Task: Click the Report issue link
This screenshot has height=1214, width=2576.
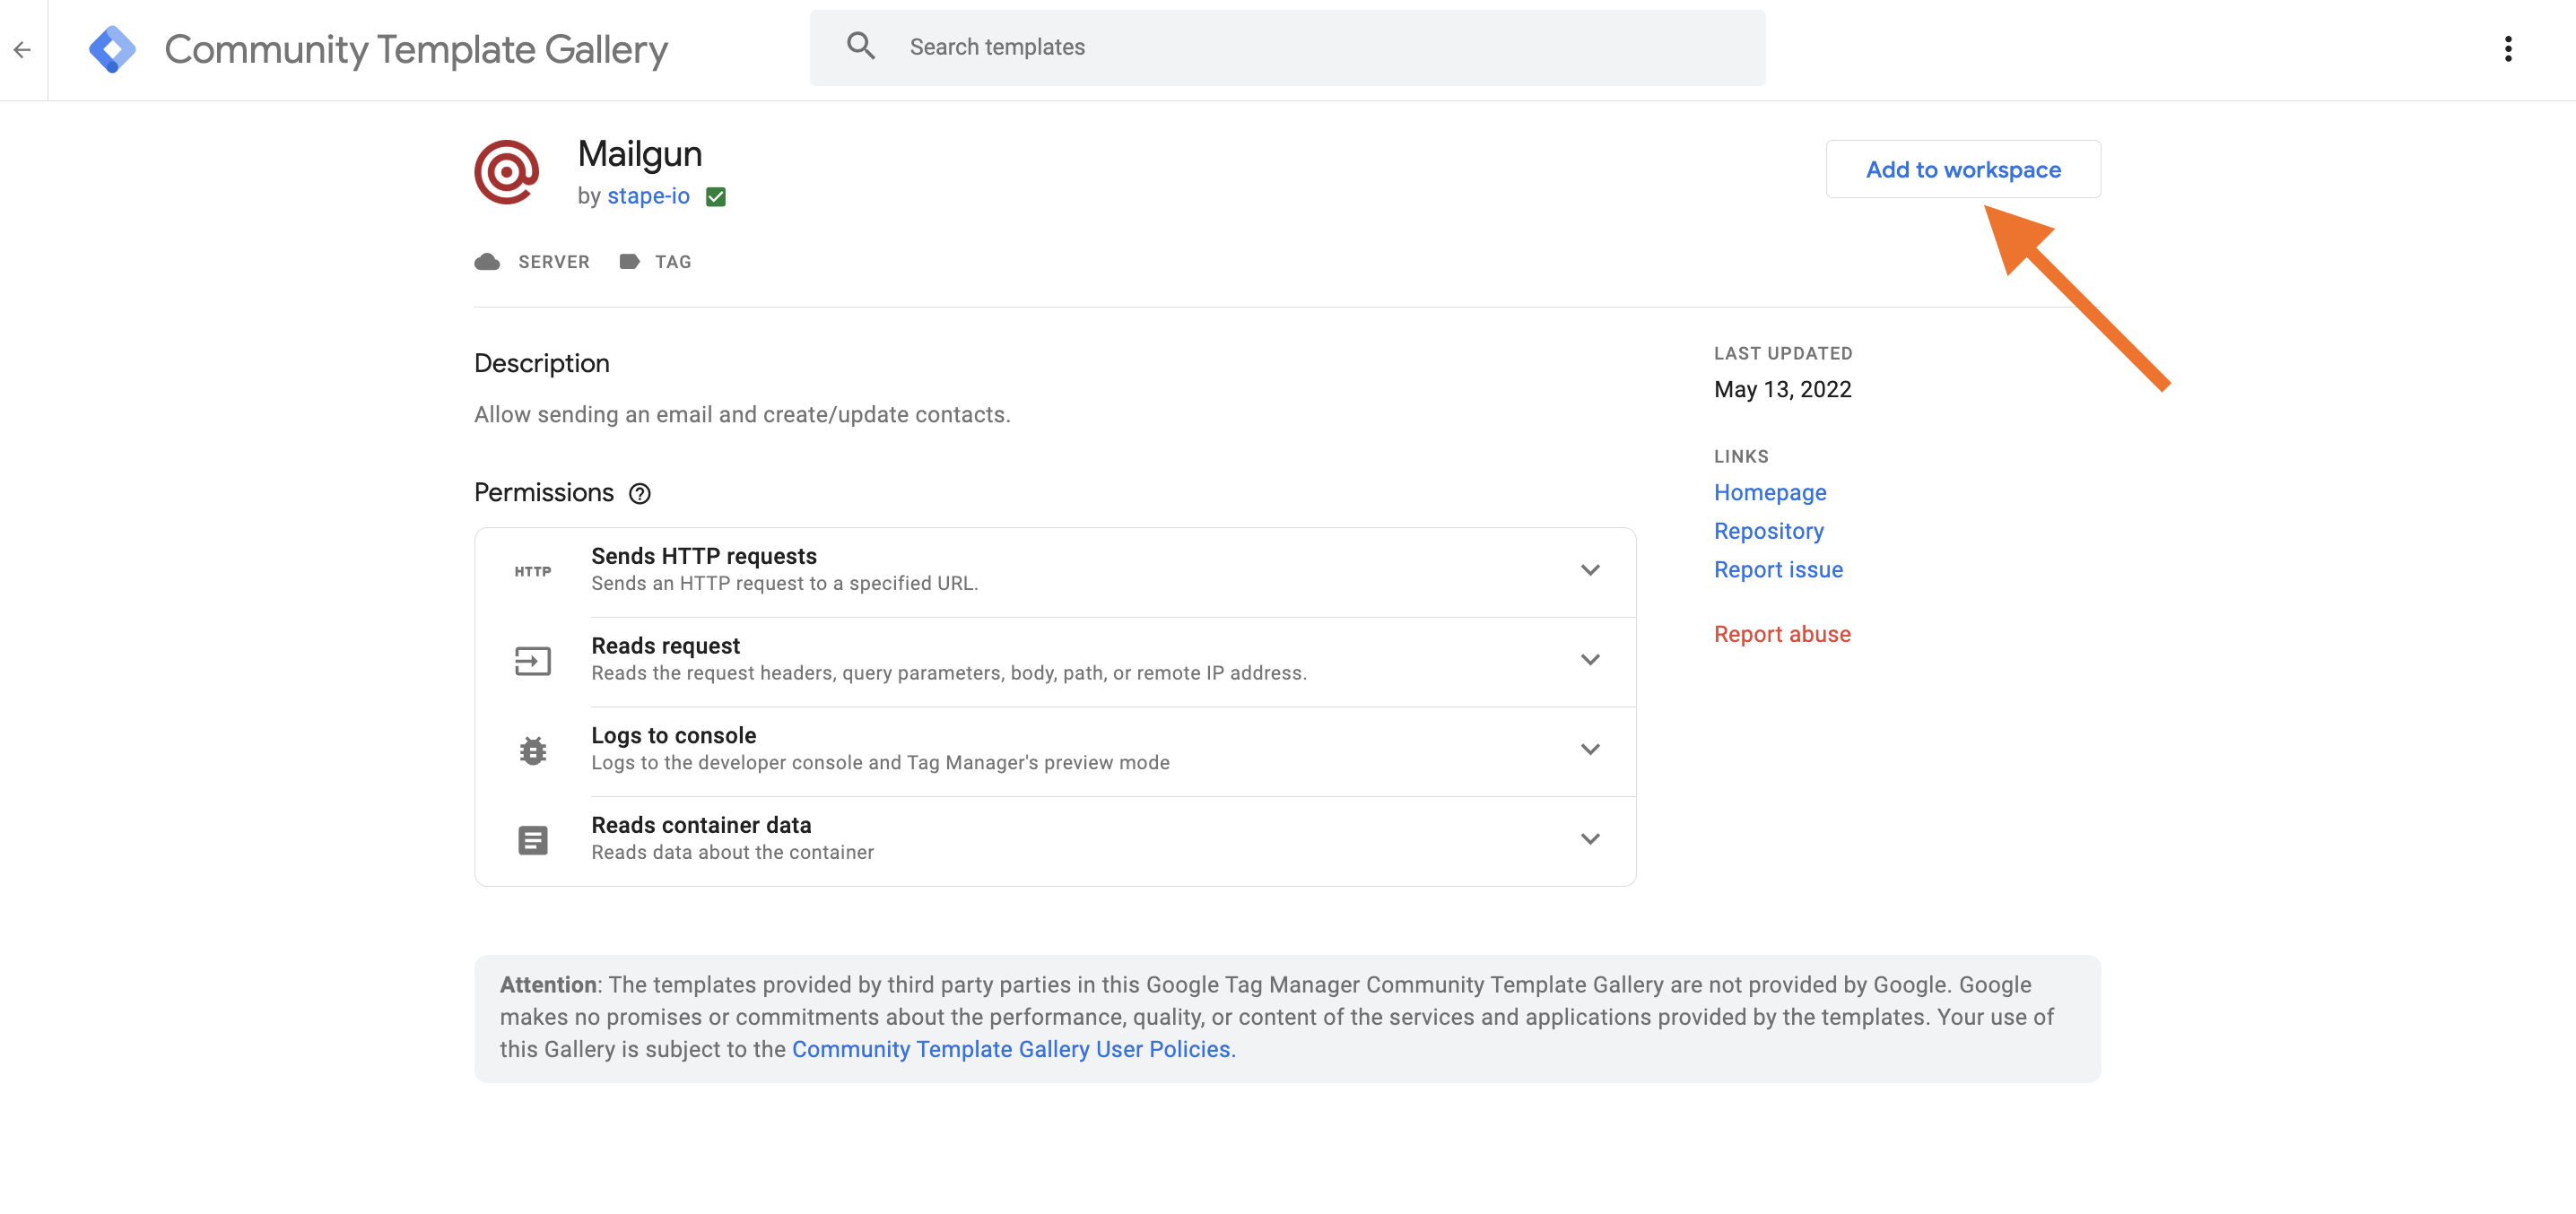Action: [x=1777, y=570]
